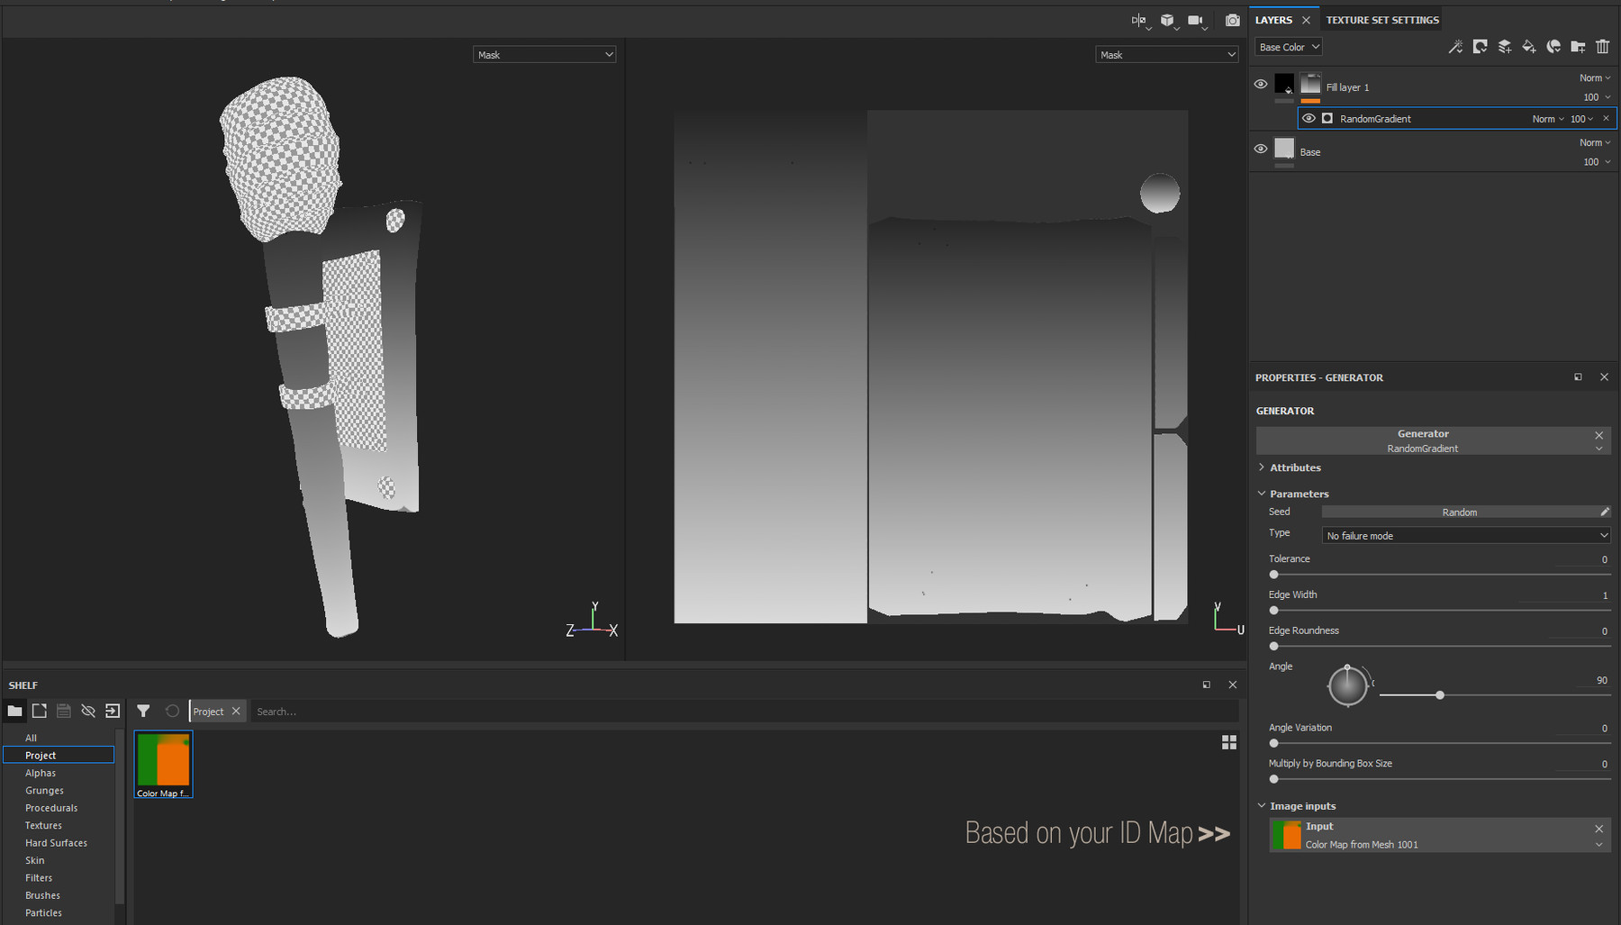Adjust the Angle slider handle
The width and height of the screenshot is (1621, 925).
1440,695
